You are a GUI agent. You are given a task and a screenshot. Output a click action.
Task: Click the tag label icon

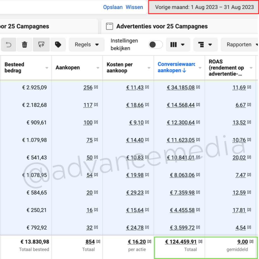[x=58, y=45]
